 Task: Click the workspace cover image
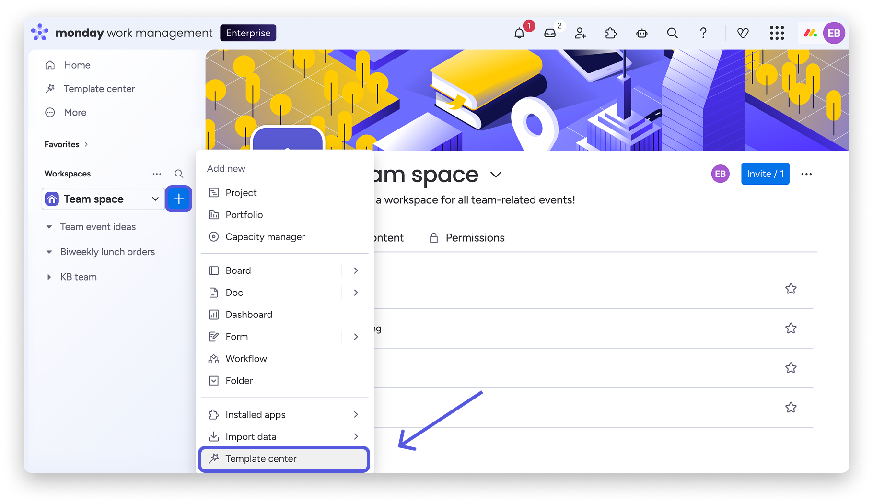point(527,100)
